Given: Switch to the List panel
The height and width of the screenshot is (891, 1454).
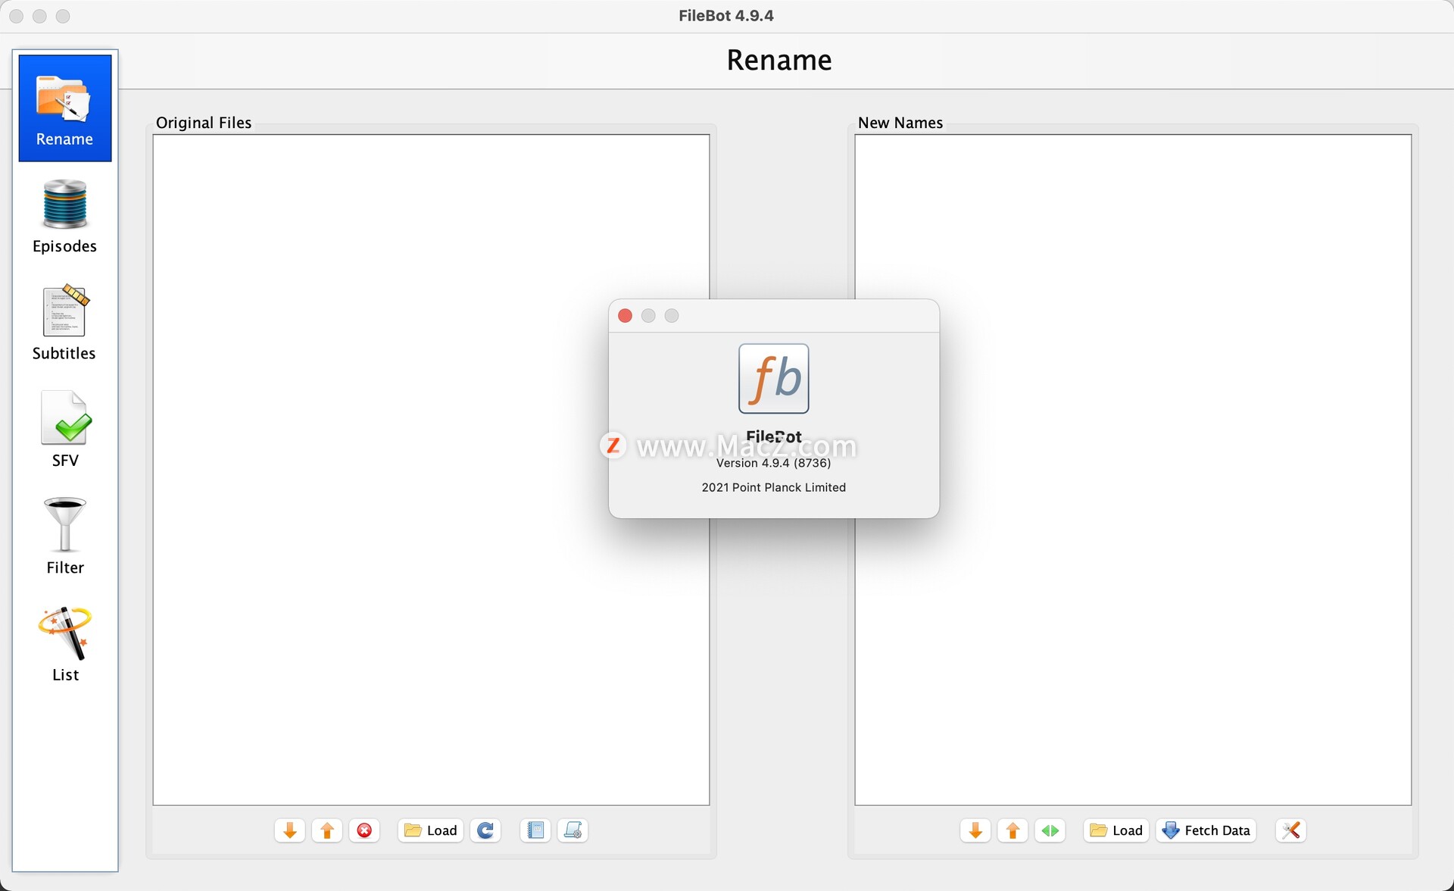Looking at the screenshot, I should [65, 644].
